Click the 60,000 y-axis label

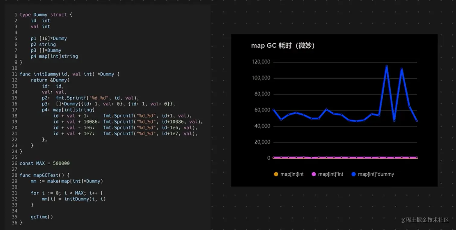[262, 110]
